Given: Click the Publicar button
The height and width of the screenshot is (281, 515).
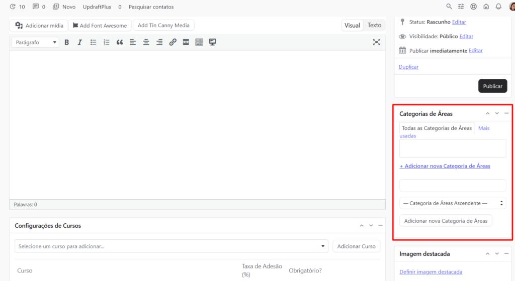Looking at the screenshot, I should pyautogui.click(x=492, y=86).
